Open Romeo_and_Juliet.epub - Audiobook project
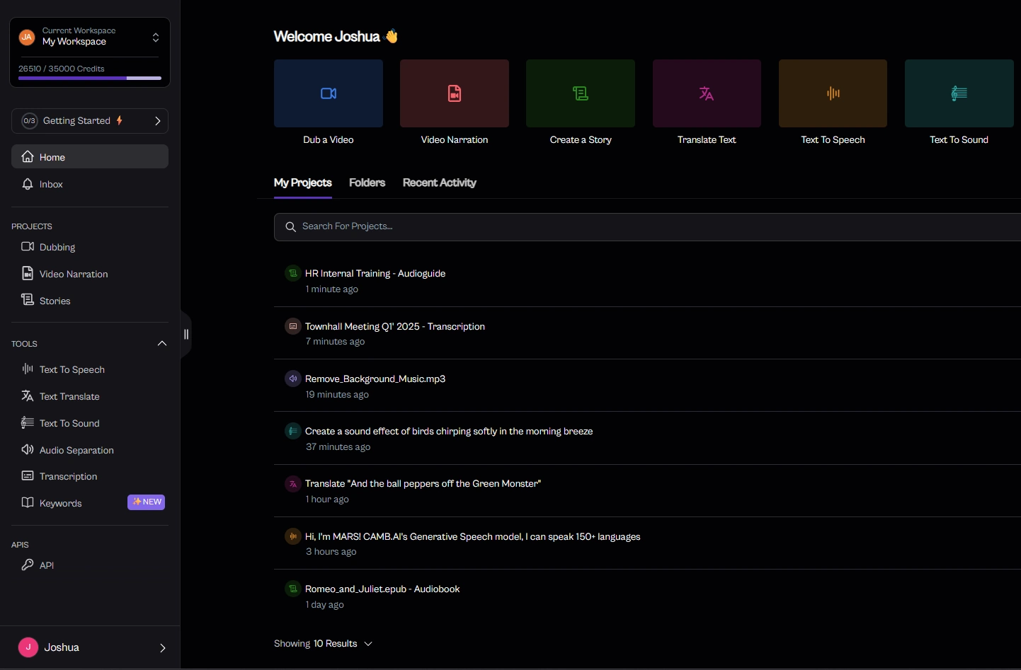Viewport: 1021px width, 670px height. click(382, 589)
